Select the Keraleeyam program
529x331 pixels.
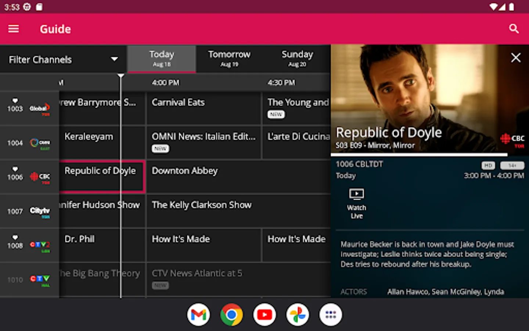click(x=102, y=142)
